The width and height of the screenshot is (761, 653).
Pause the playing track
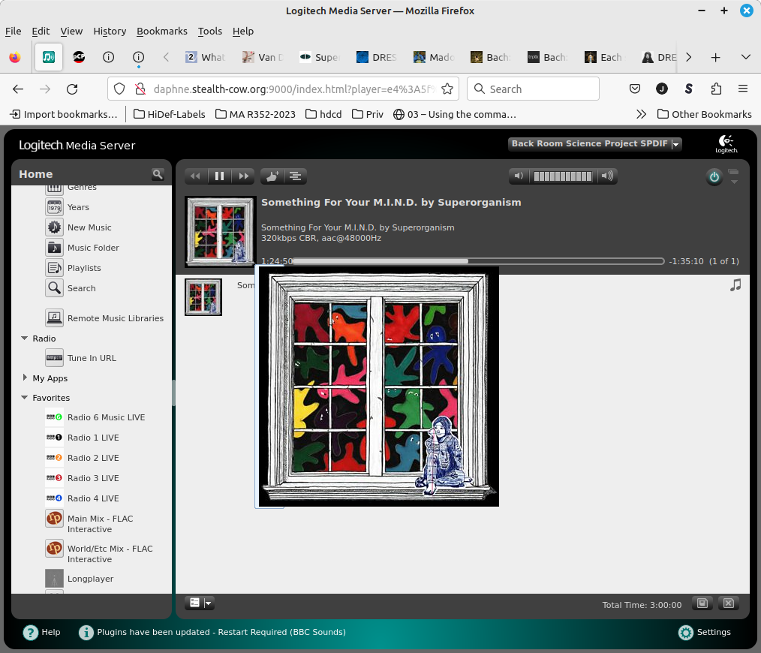coord(219,176)
